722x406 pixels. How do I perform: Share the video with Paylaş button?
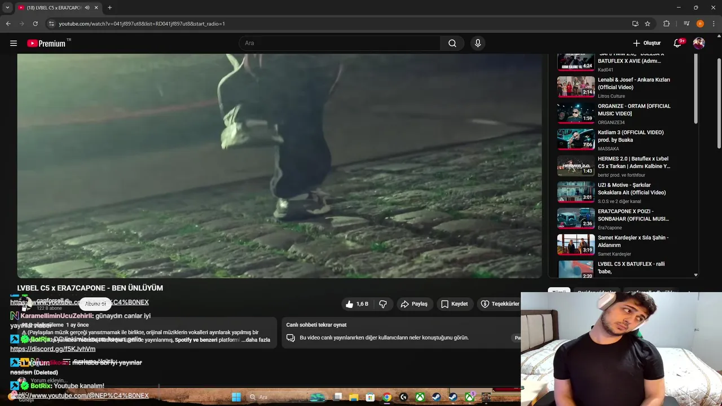coord(414,304)
